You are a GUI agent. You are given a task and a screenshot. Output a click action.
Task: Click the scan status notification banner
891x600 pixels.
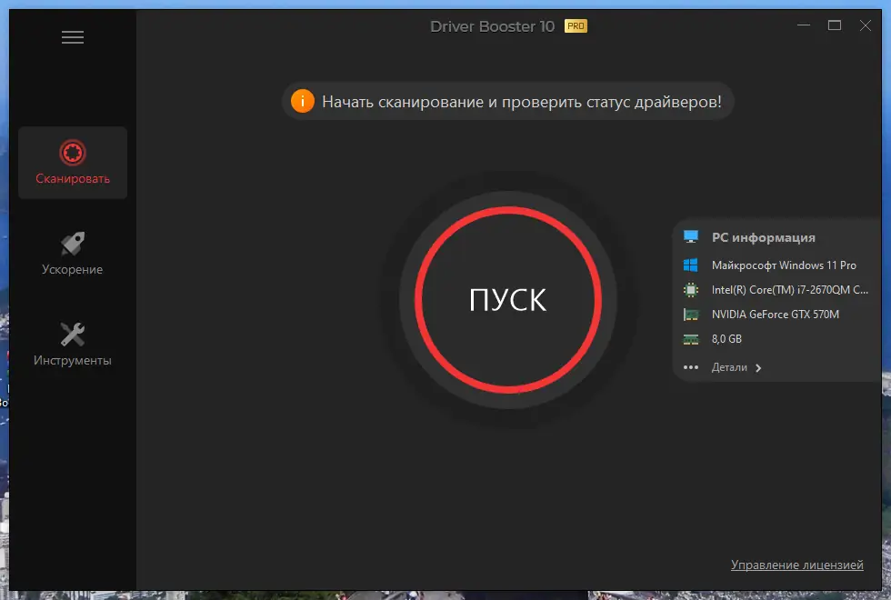point(506,101)
